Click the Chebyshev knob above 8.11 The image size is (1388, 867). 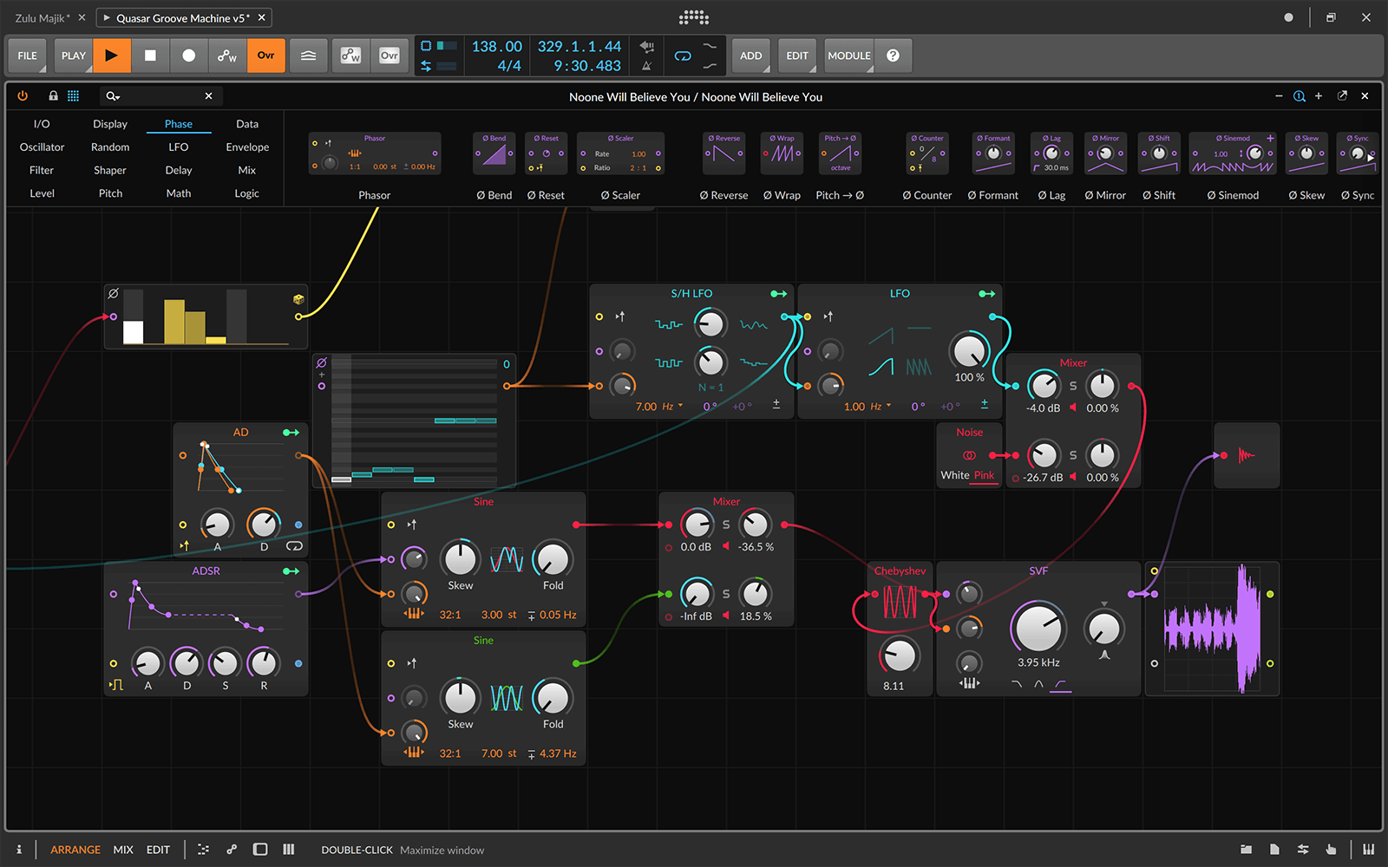(900, 655)
